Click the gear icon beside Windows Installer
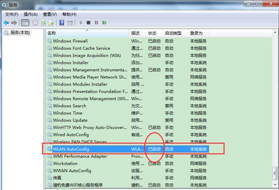279x190 pixels. pos(50,63)
